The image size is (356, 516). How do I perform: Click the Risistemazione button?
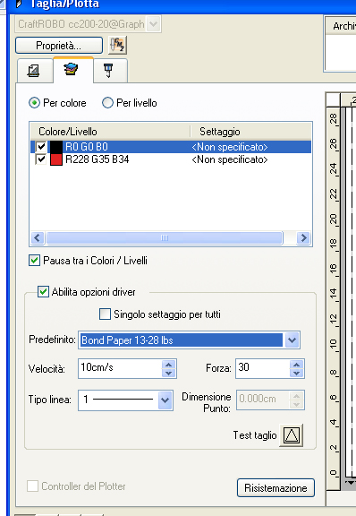[x=275, y=487]
